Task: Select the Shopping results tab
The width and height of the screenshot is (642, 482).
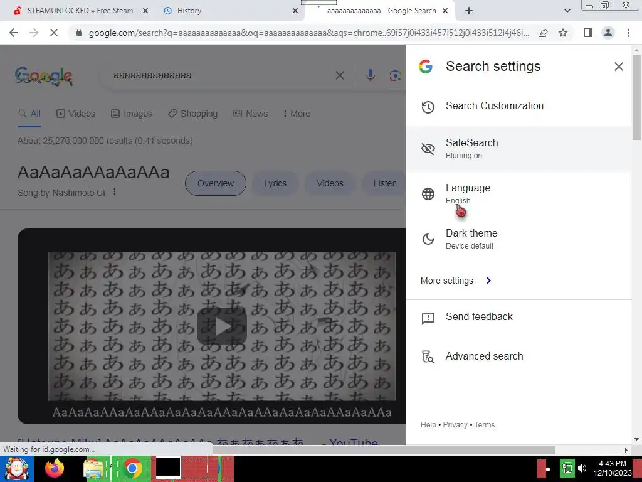Action: [x=192, y=114]
